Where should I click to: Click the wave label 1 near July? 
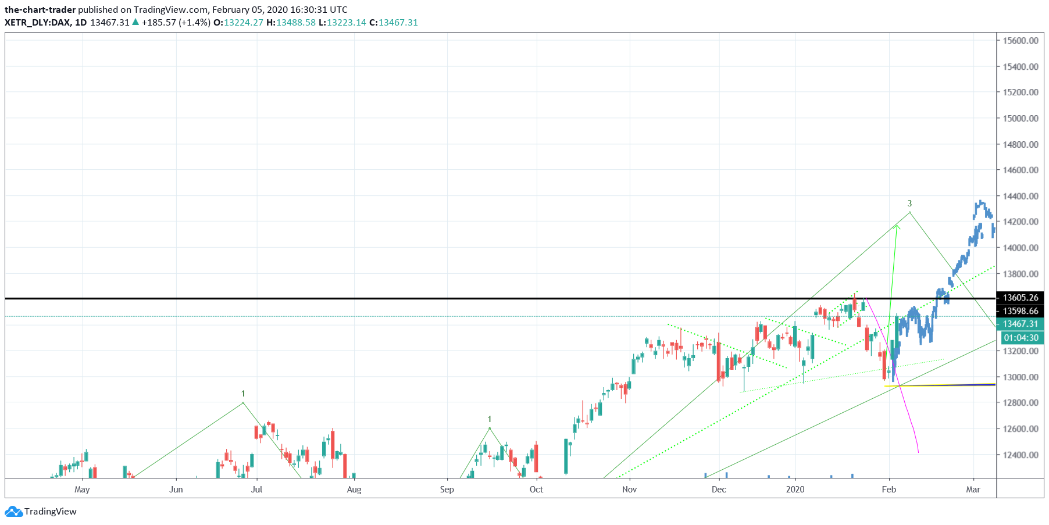tap(243, 394)
